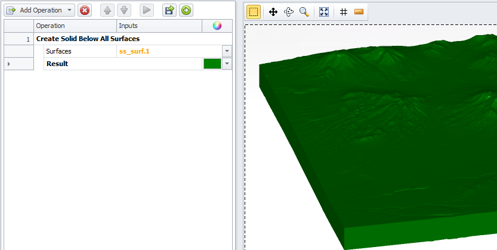
Task: Run all operations with the green arrow icon
Action: (186, 11)
